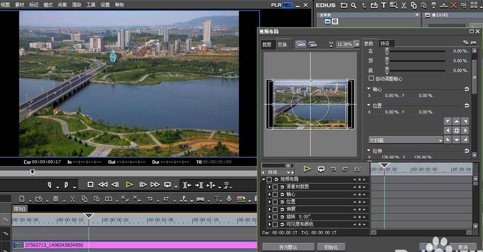The image size is (483, 252).
Task: Click the set In point marker icon
Action: 50,184
